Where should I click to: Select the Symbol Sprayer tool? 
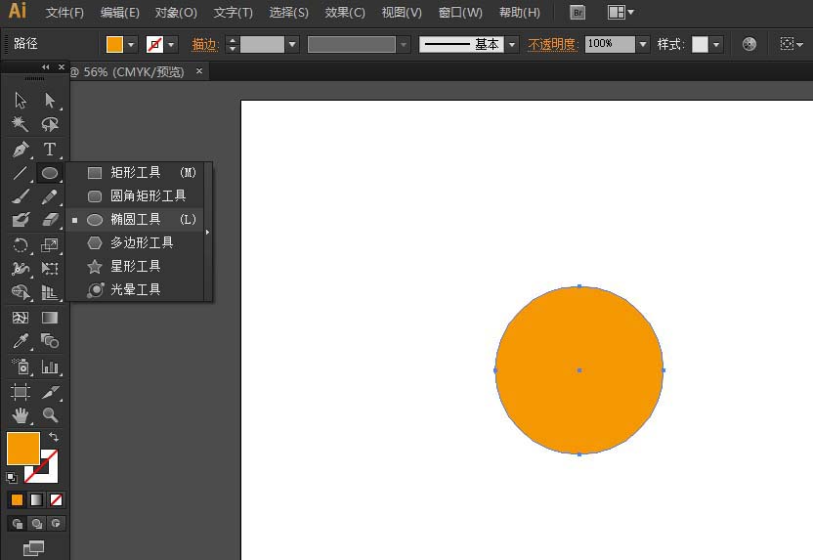(21, 366)
